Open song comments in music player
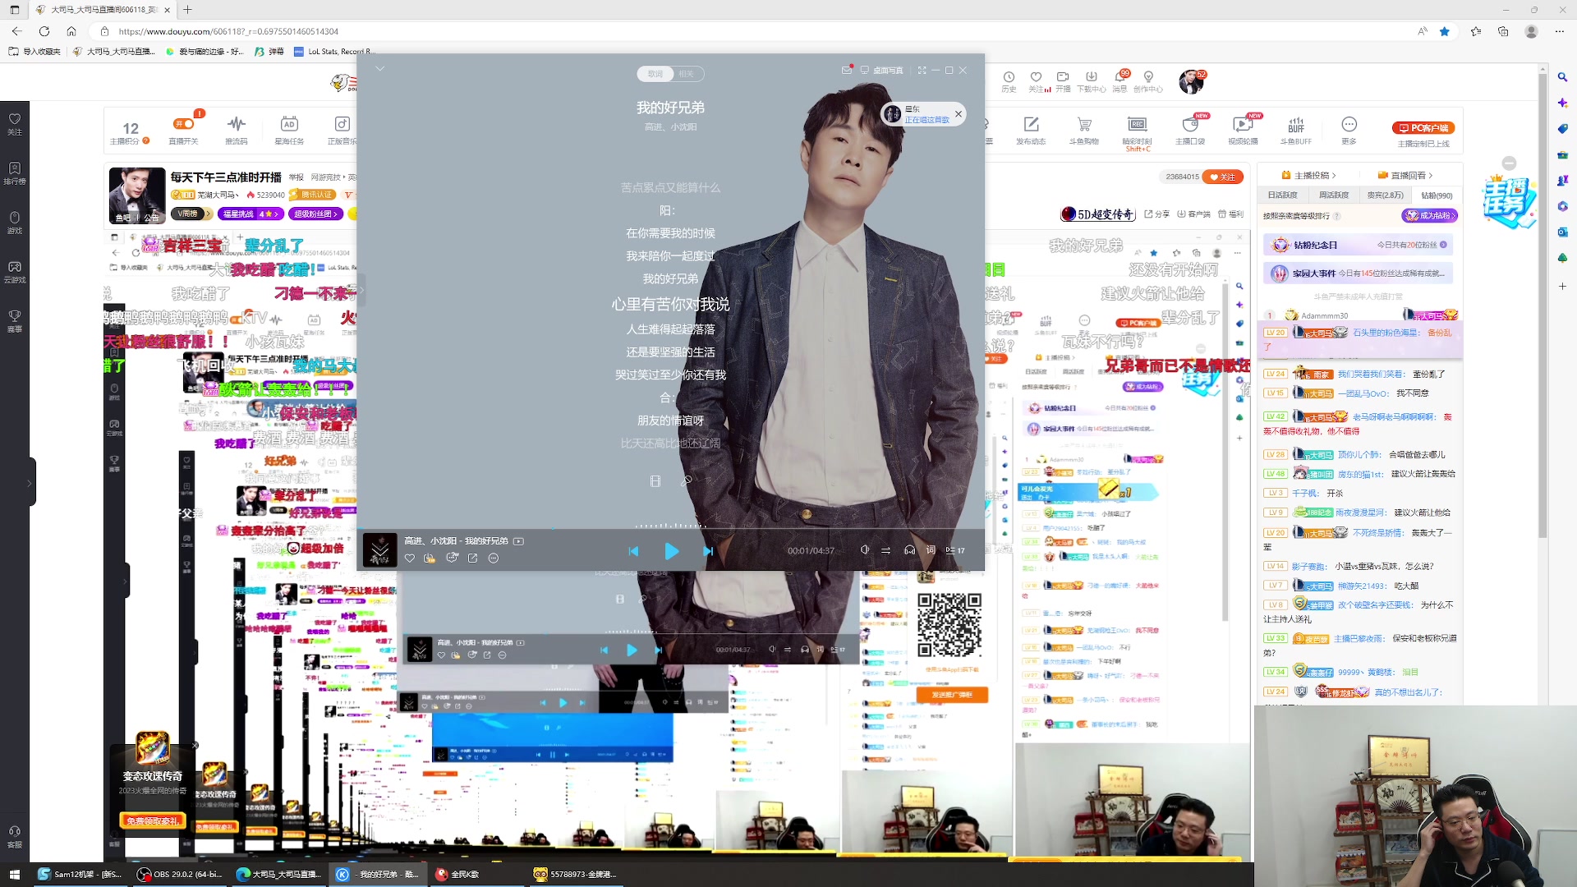The image size is (1577, 887). [451, 558]
